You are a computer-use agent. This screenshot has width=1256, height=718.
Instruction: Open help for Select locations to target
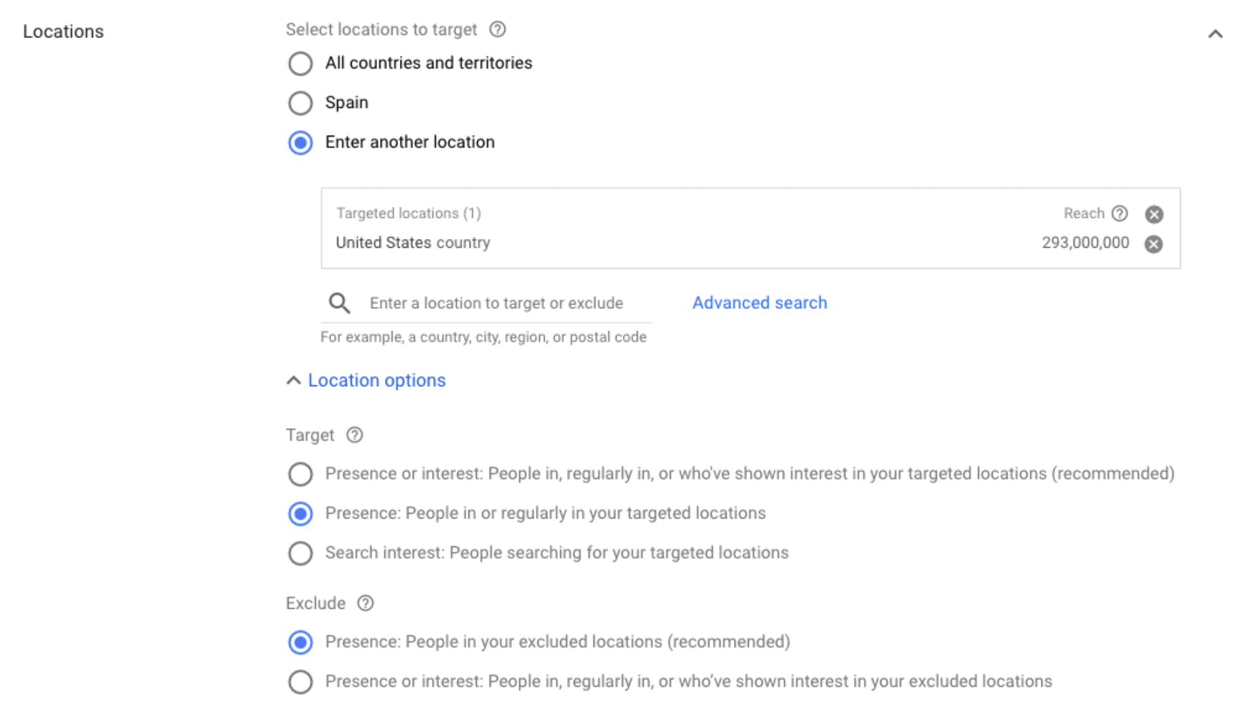point(498,30)
